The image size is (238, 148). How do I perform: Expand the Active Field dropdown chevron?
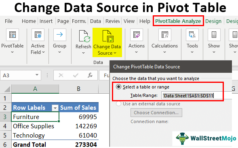pyautogui.click(x=43, y=52)
